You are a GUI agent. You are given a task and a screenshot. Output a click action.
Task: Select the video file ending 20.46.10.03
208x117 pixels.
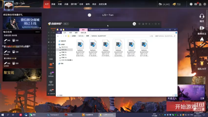80,48
